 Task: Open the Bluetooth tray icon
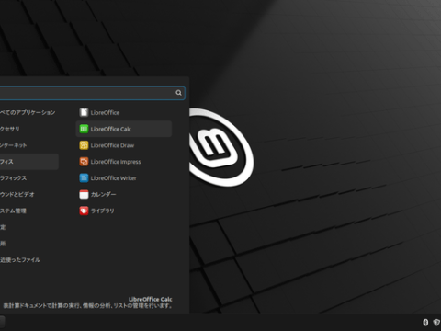tap(425, 323)
